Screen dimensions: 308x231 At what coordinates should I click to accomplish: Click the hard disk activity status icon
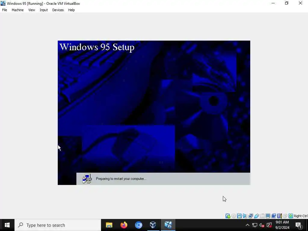228,216
